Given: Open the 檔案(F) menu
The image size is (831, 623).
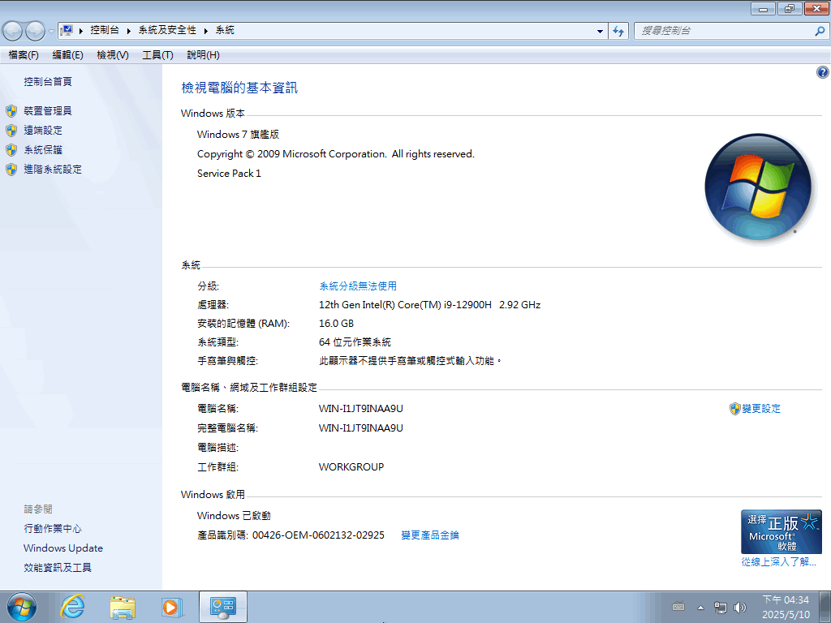Looking at the screenshot, I should [24, 54].
